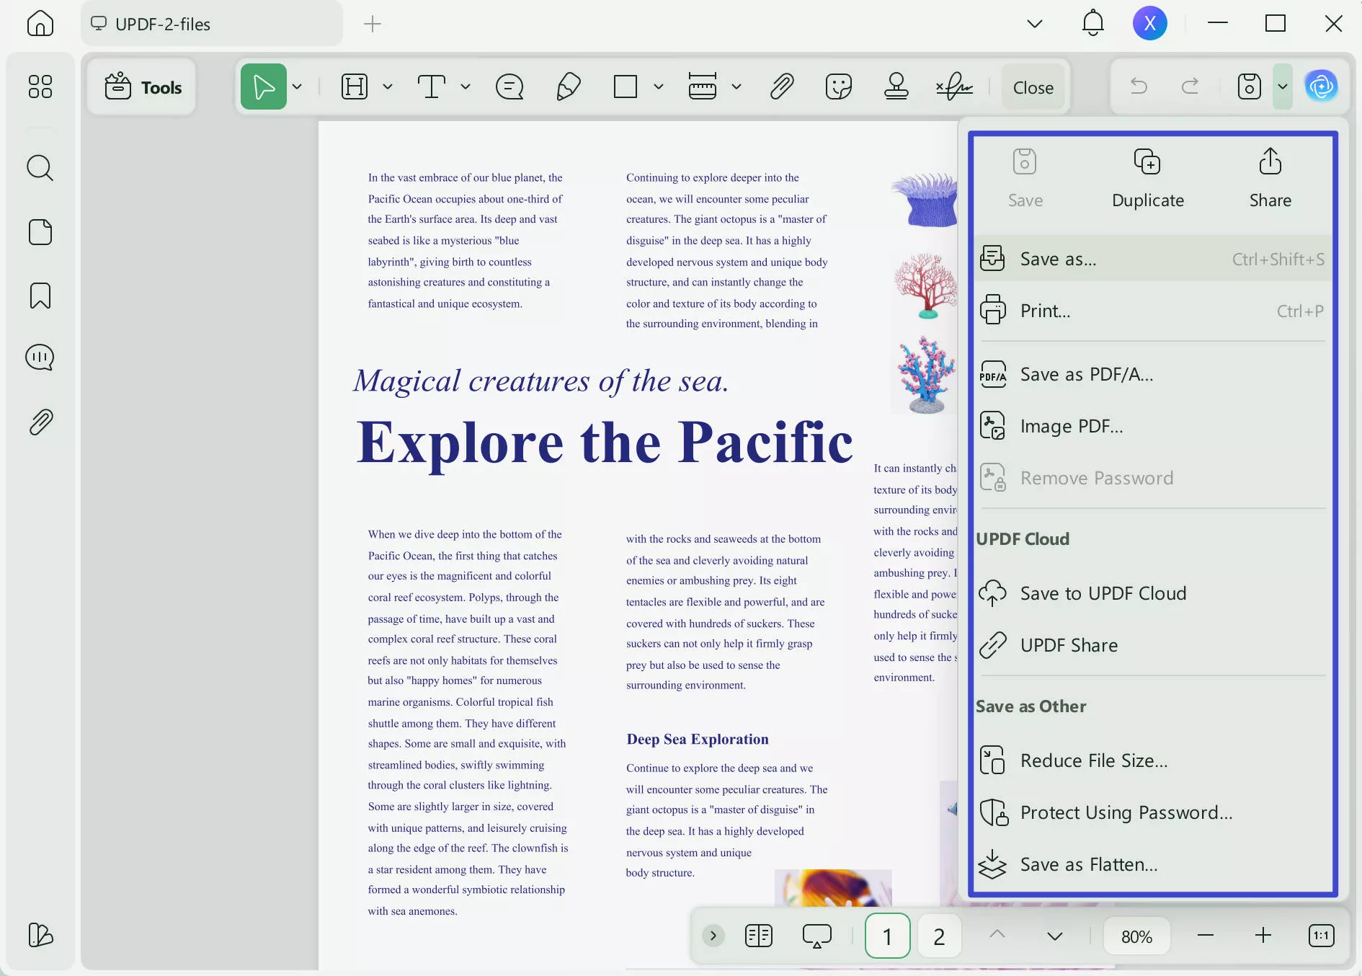Viewport: 1362px width, 976px height.
Task: Open the signature tool
Action: [x=954, y=86]
